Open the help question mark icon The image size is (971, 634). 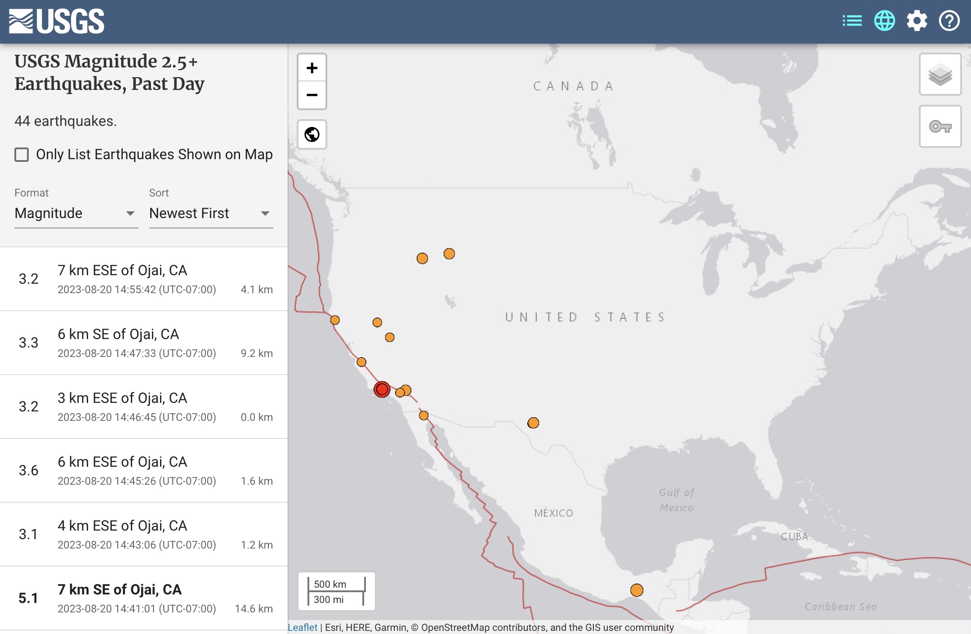(949, 21)
